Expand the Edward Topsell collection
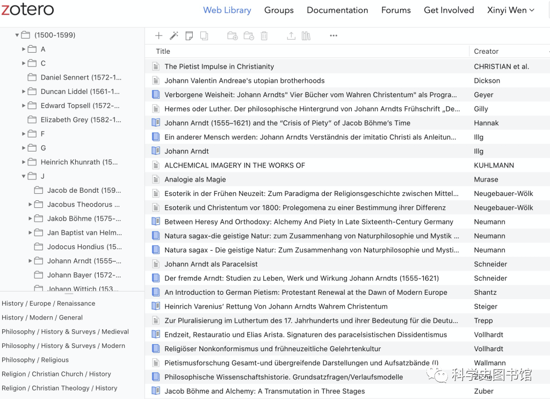The width and height of the screenshot is (550, 399). tap(24, 106)
